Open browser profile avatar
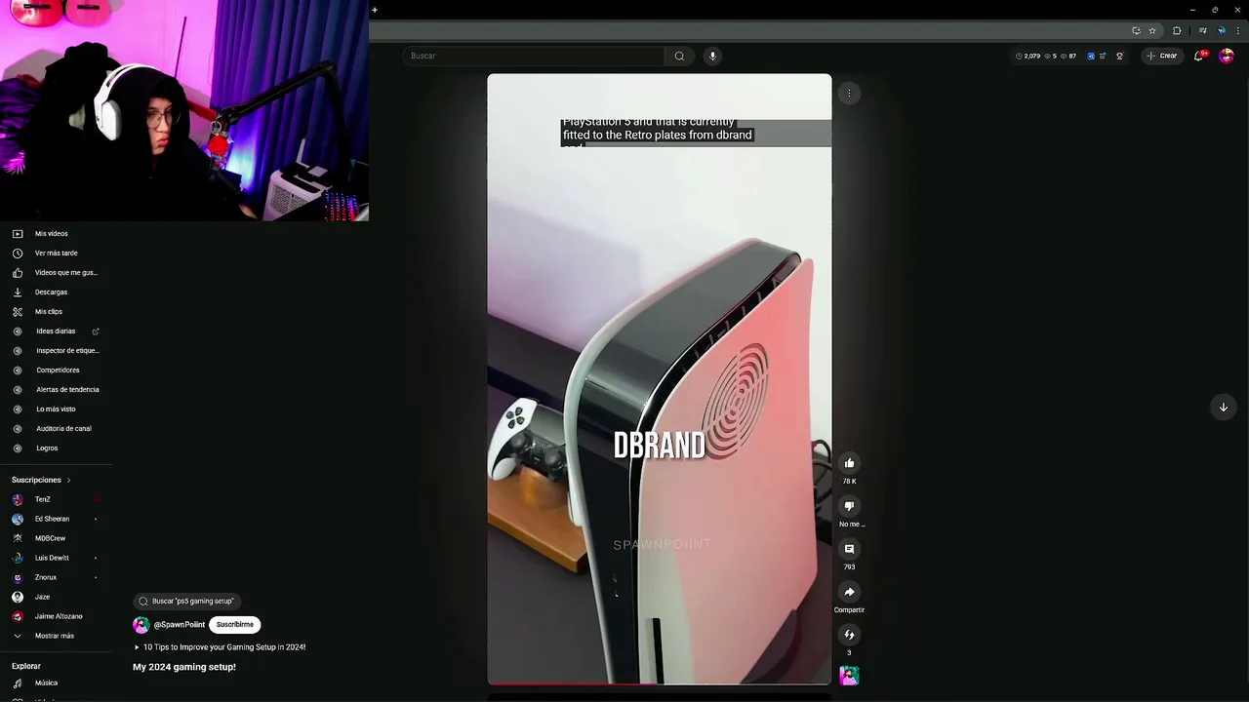 point(1221,30)
